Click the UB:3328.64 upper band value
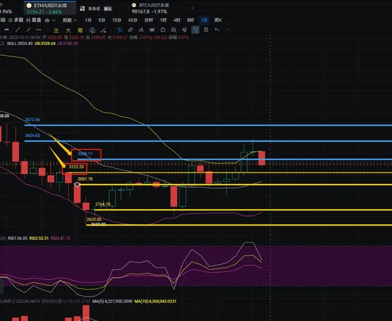 [x=45, y=43]
